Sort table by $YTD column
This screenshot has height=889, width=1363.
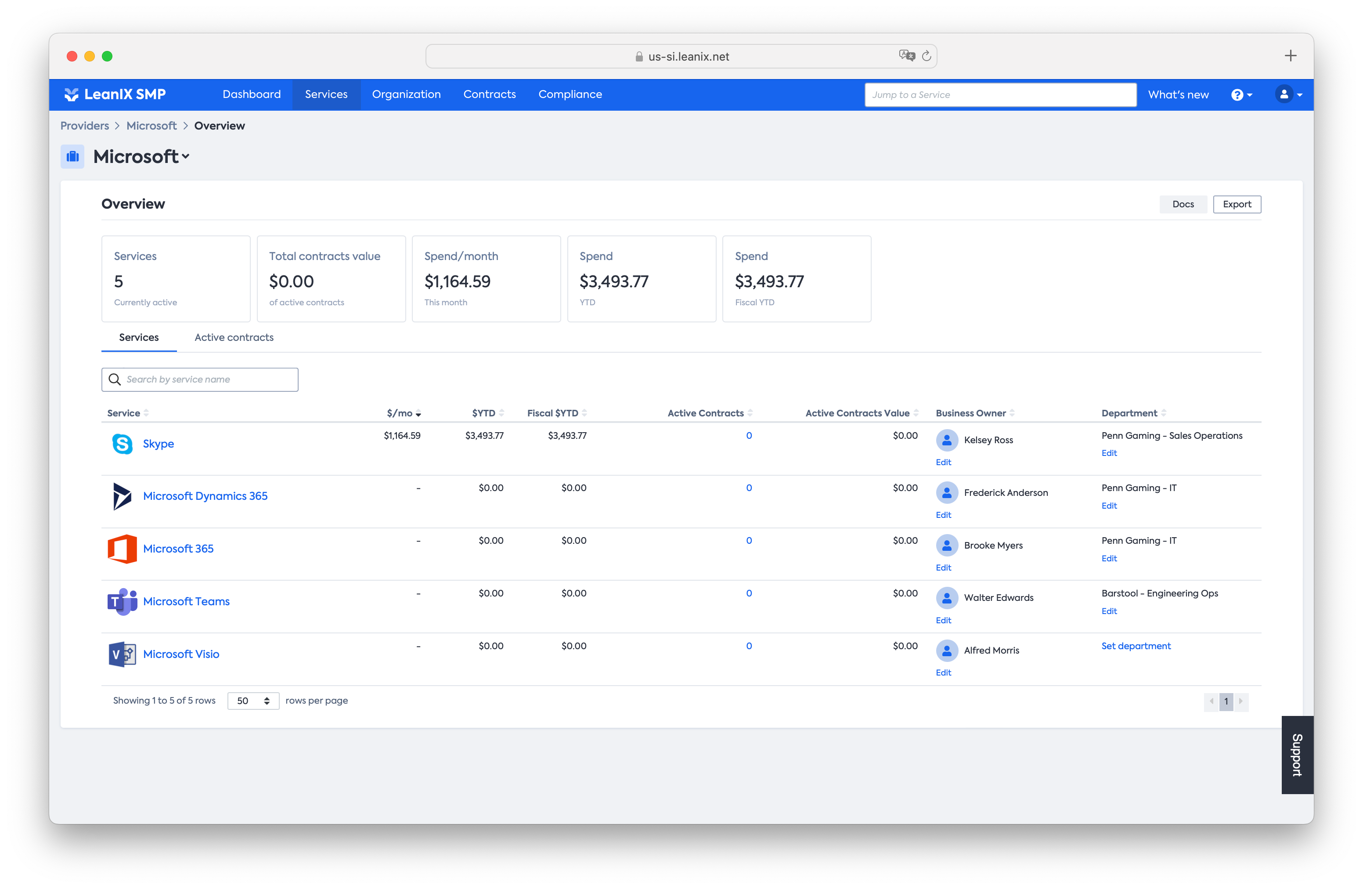[488, 413]
